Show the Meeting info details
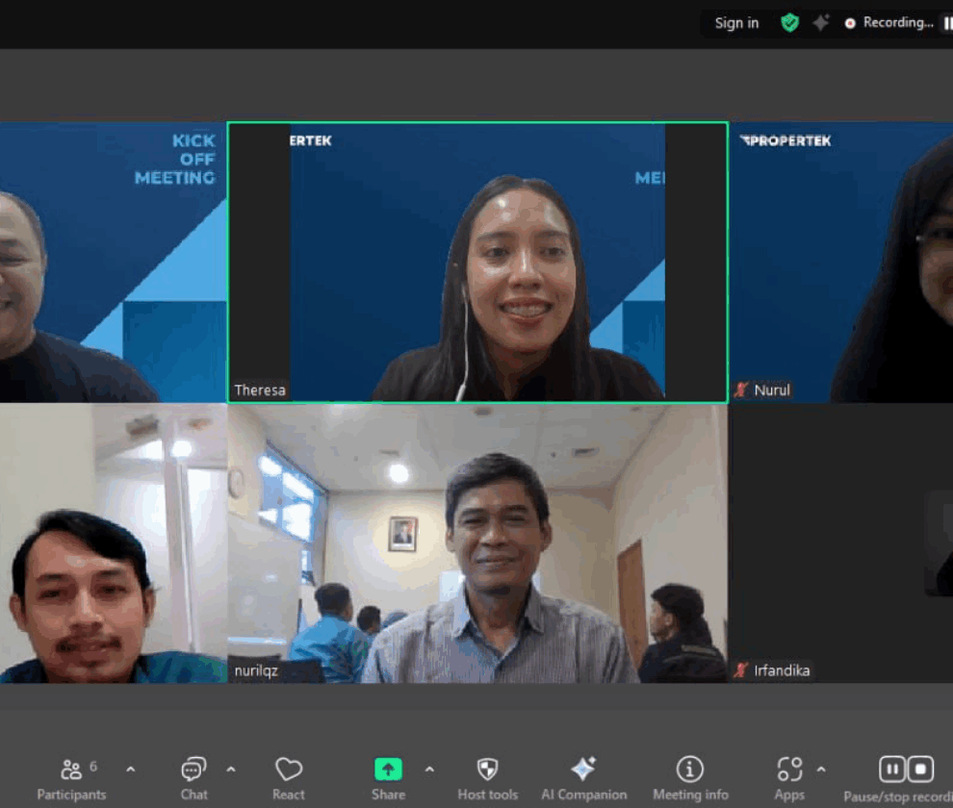Screen dimensions: 953x808 pos(690,778)
